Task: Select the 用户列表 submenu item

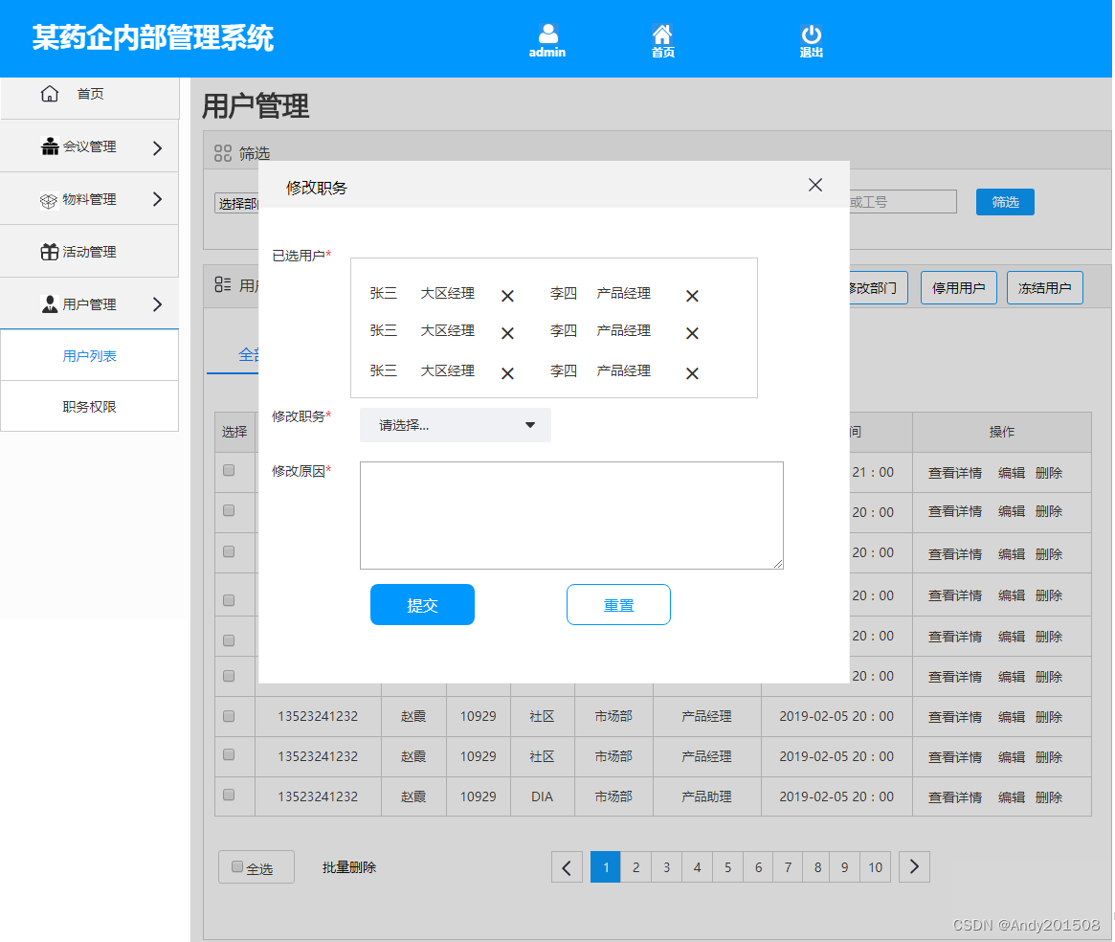Action: (89, 354)
